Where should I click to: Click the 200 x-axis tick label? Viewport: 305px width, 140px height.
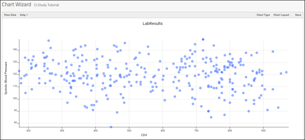[x=29, y=130]
